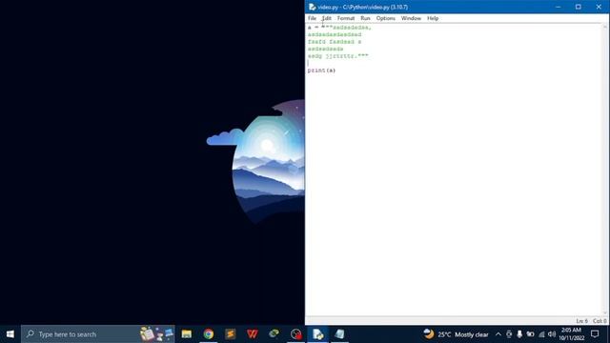Click the taskbar search box
The width and height of the screenshot is (610, 343).
(98, 334)
